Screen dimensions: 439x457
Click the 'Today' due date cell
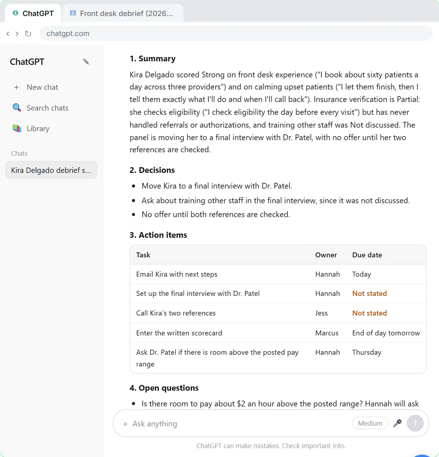[x=361, y=274]
